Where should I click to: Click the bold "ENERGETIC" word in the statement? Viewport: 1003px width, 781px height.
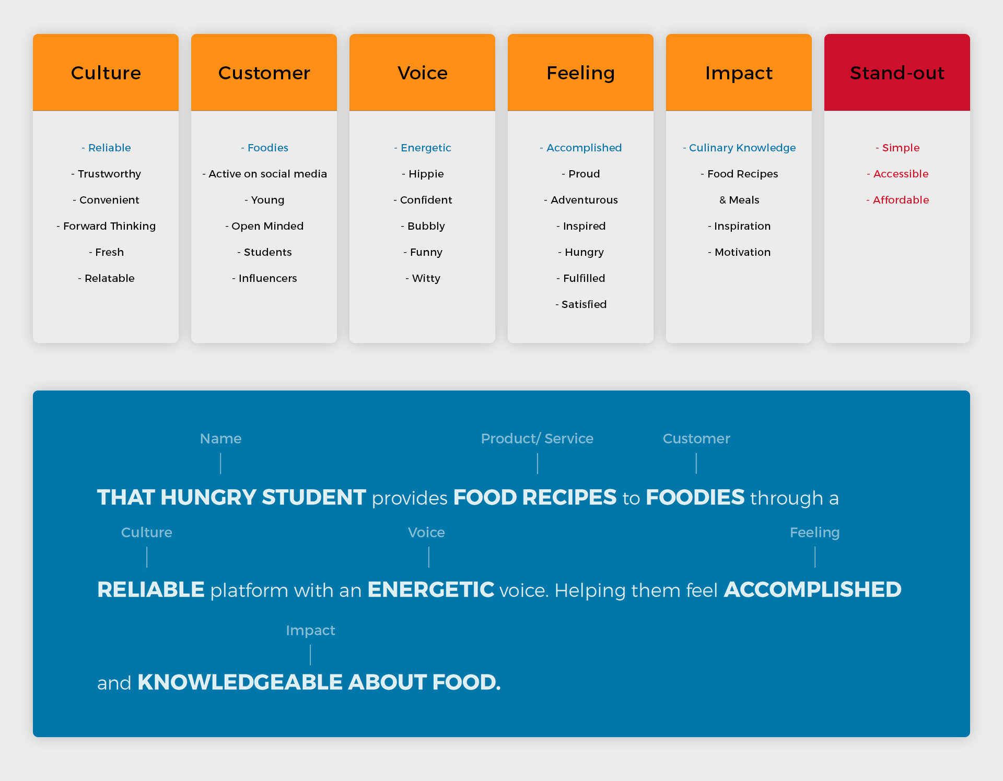(x=431, y=590)
